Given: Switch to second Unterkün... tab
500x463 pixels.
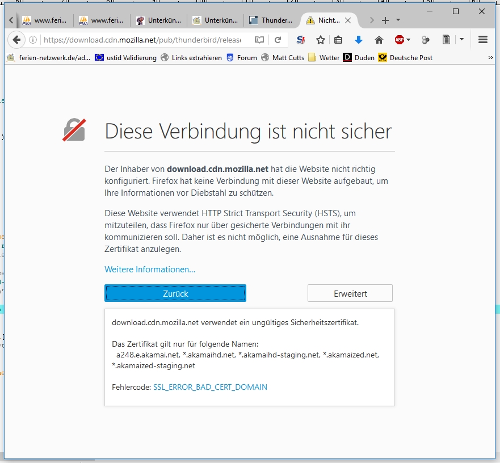Looking at the screenshot, I should [x=215, y=20].
